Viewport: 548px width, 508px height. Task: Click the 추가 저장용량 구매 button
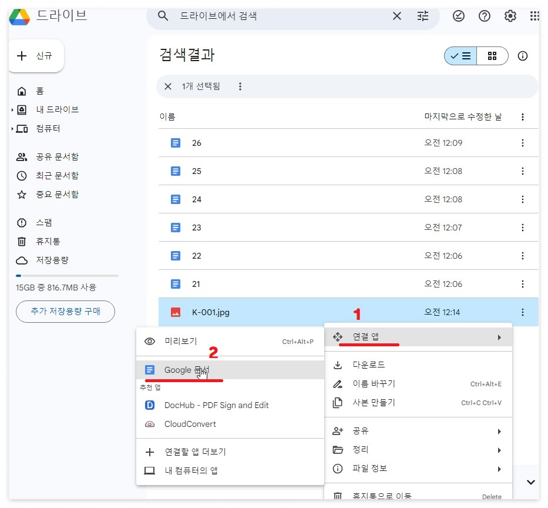(x=65, y=312)
